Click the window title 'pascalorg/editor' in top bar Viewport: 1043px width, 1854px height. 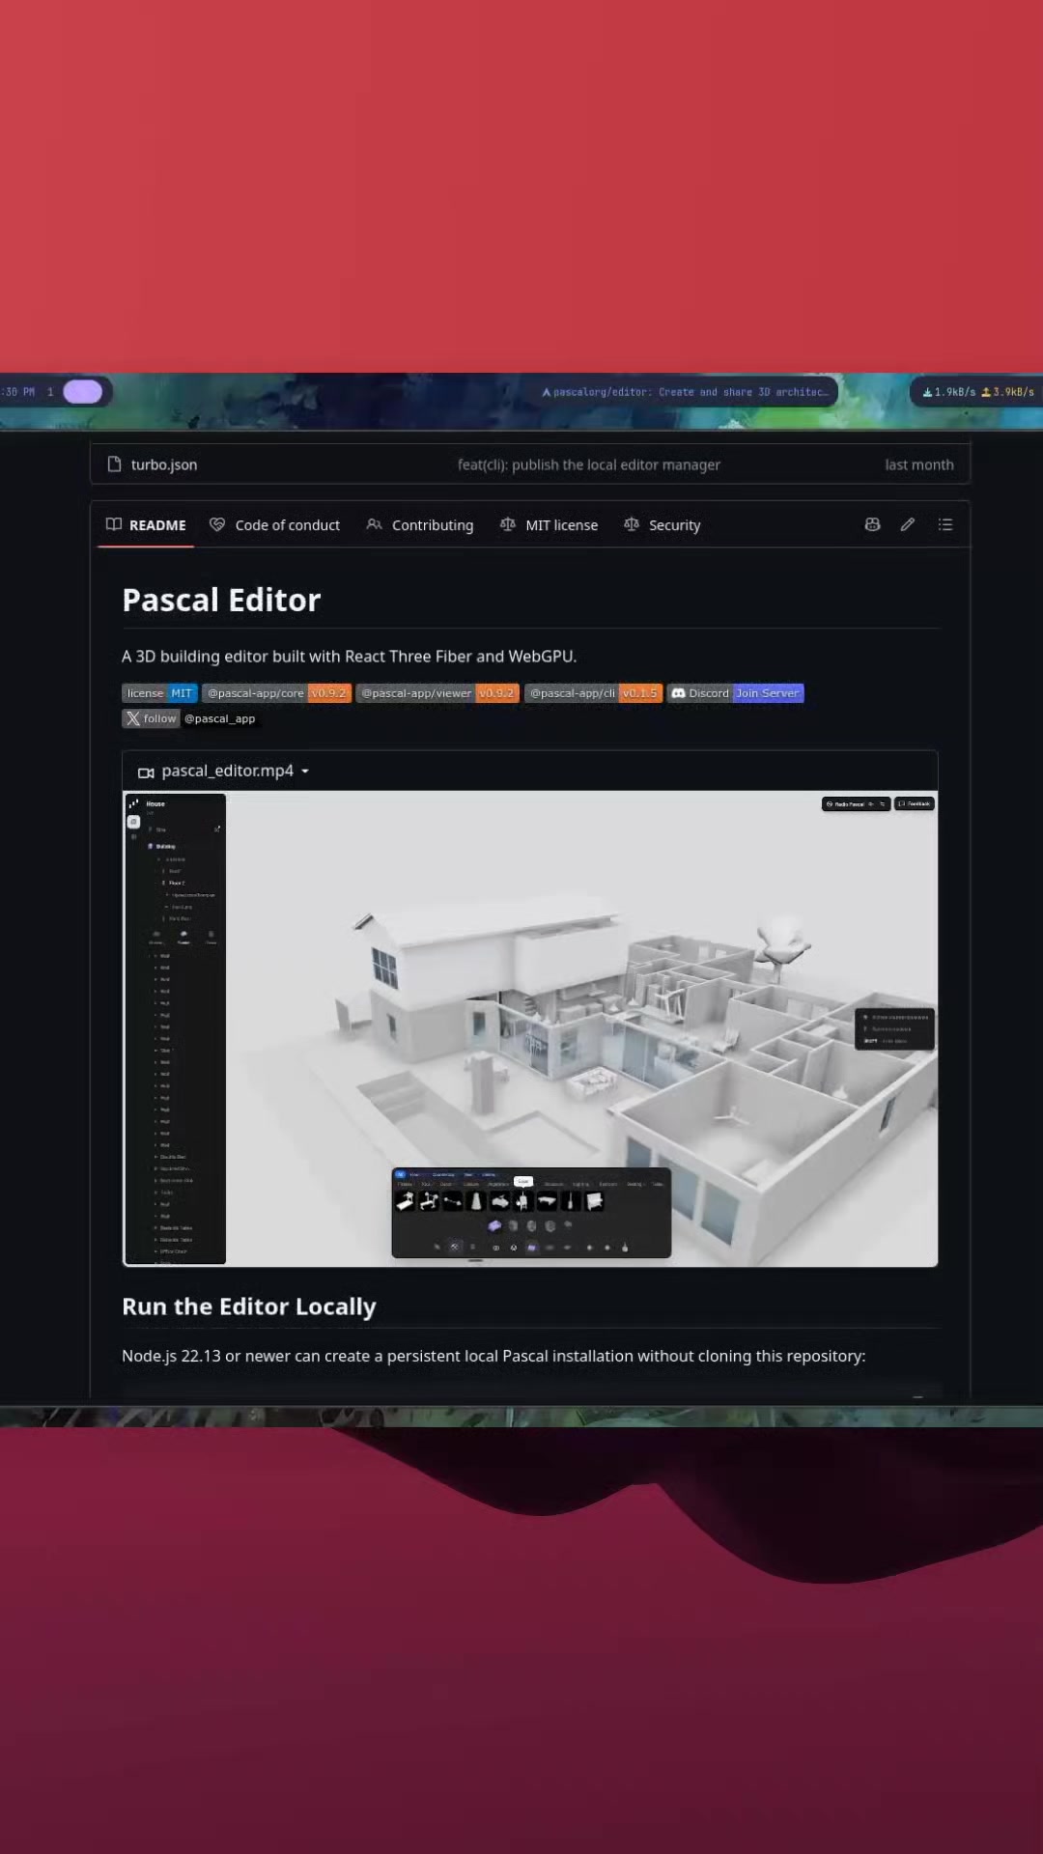click(686, 392)
